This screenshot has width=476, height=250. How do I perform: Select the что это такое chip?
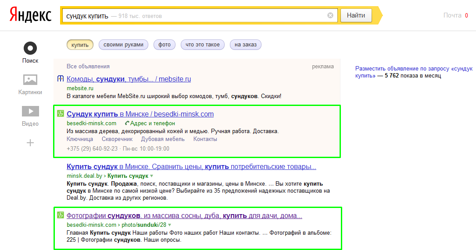(203, 45)
